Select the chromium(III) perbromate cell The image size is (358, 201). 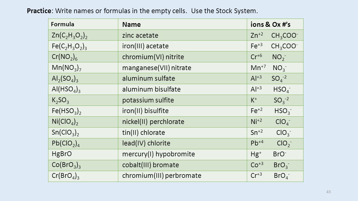point(183,177)
